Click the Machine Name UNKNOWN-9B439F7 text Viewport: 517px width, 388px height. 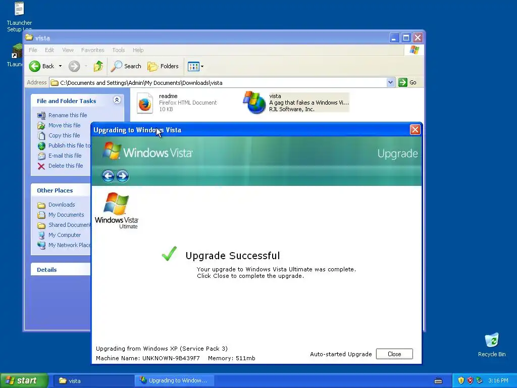(148, 358)
